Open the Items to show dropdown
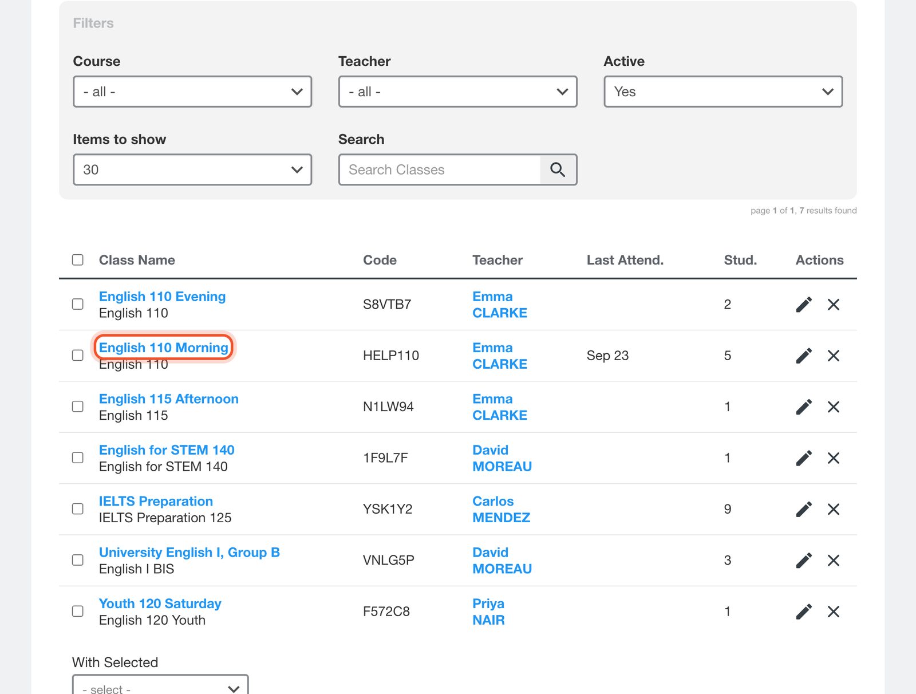Viewport: 916px width, 694px height. point(192,169)
